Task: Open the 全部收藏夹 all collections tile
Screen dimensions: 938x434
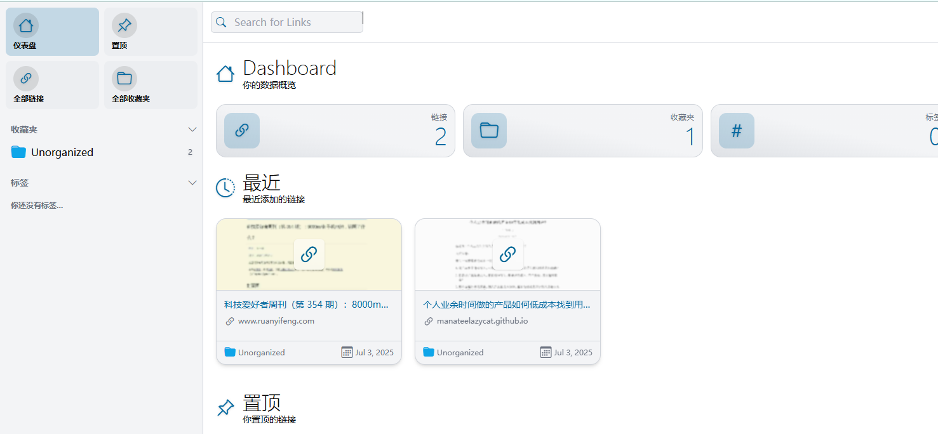Action: point(151,85)
